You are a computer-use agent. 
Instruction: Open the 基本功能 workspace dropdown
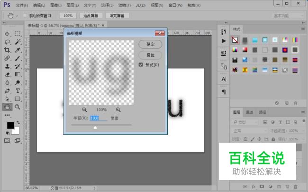click(x=287, y=16)
